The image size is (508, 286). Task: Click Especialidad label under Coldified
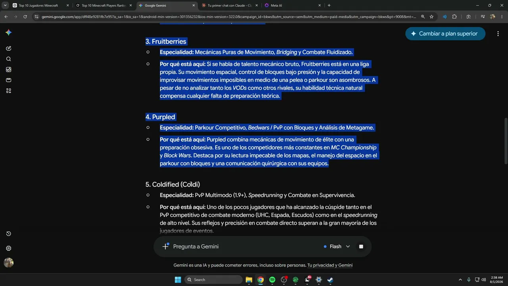click(177, 195)
